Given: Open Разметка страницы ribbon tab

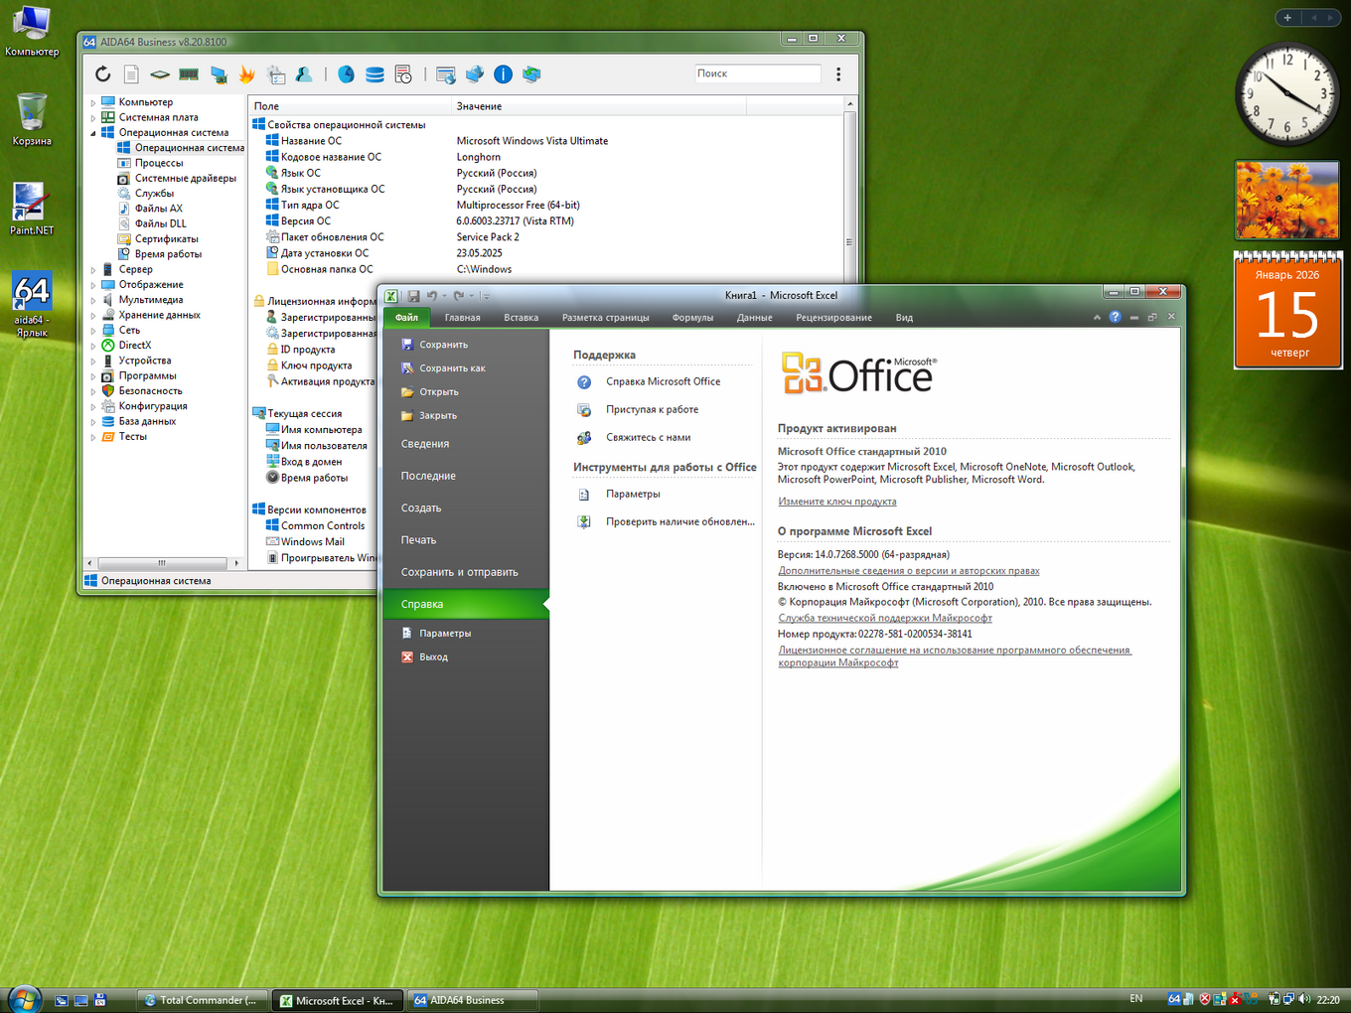Looking at the screenshot, I should tap(605, 318).
